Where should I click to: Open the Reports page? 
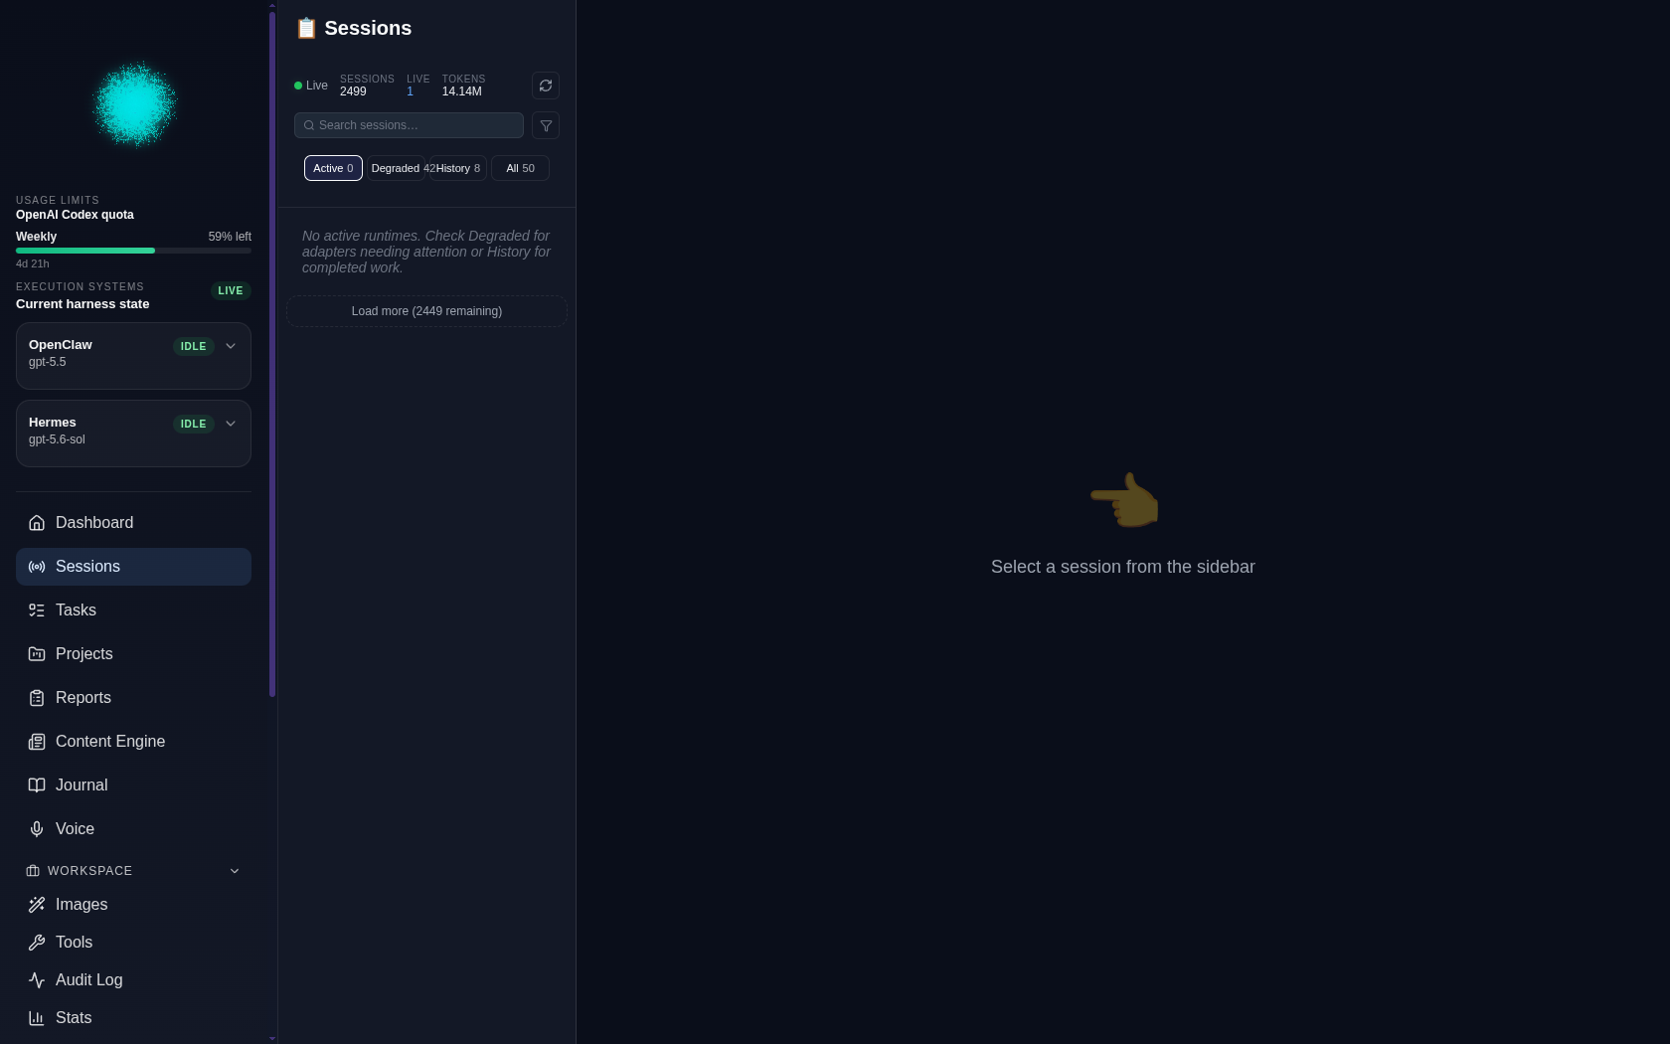[x=133, y=698]
